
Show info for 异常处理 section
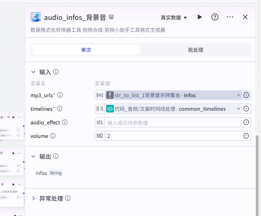point(68,198)
